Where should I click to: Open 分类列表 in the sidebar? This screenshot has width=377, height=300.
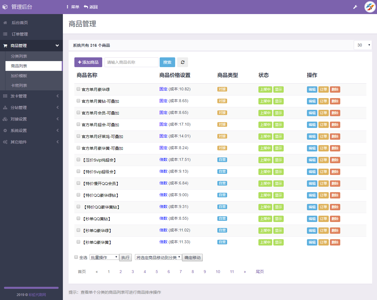pos(34,56)
